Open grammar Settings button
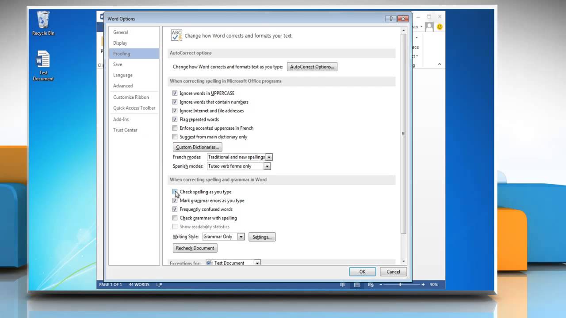566x318 pixels. tap(262, 237)
